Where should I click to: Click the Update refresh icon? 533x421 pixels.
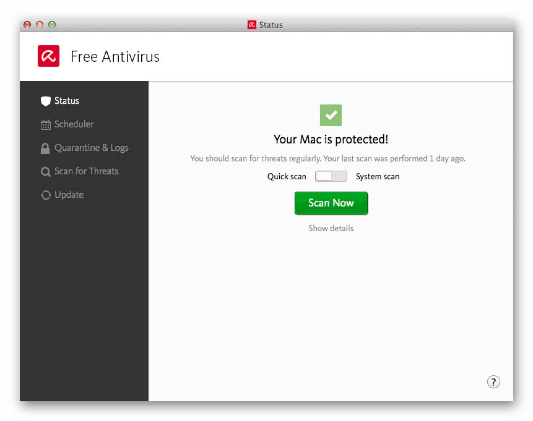pyautogui.click(x=46, y=195)
